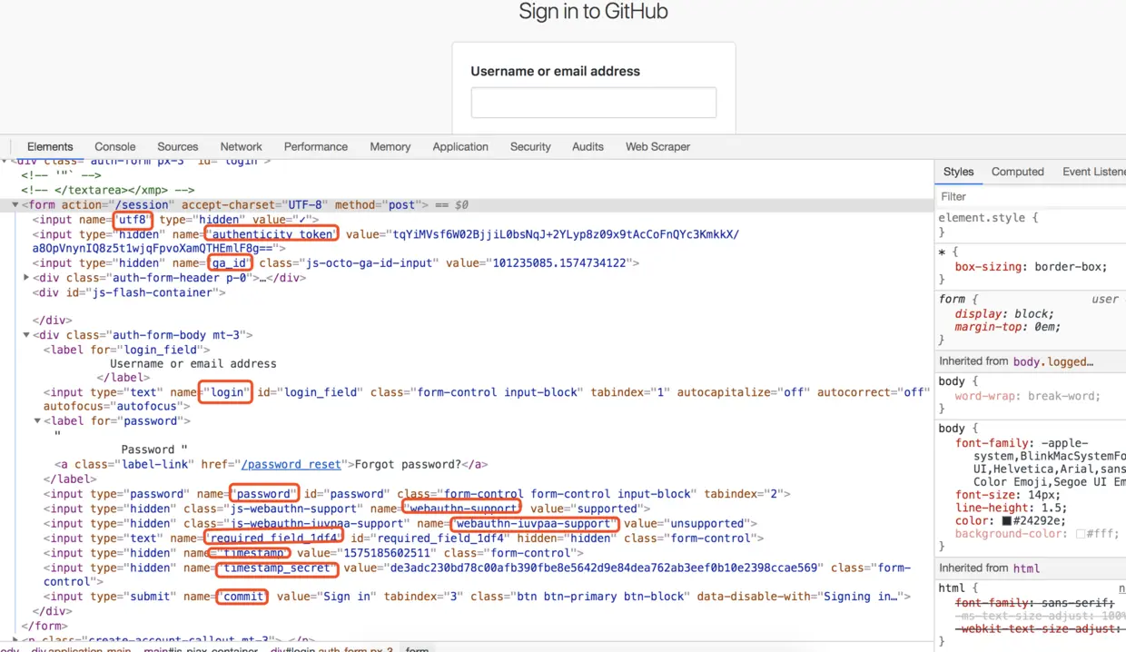This screenshot has width=1126, height=652.
Task: Select the Elements panel tab
Action: (50, 146)
